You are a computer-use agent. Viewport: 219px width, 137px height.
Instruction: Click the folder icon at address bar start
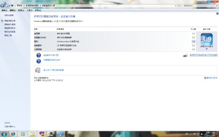(x=12, y=5)
